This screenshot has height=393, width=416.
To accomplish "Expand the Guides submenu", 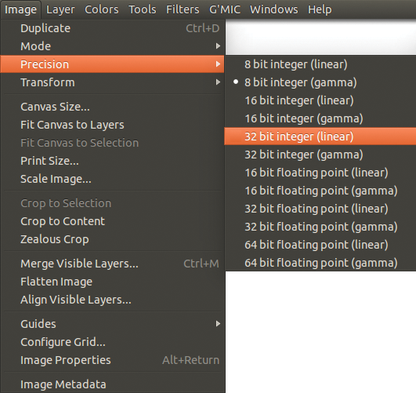I will (x=113, y=324).
